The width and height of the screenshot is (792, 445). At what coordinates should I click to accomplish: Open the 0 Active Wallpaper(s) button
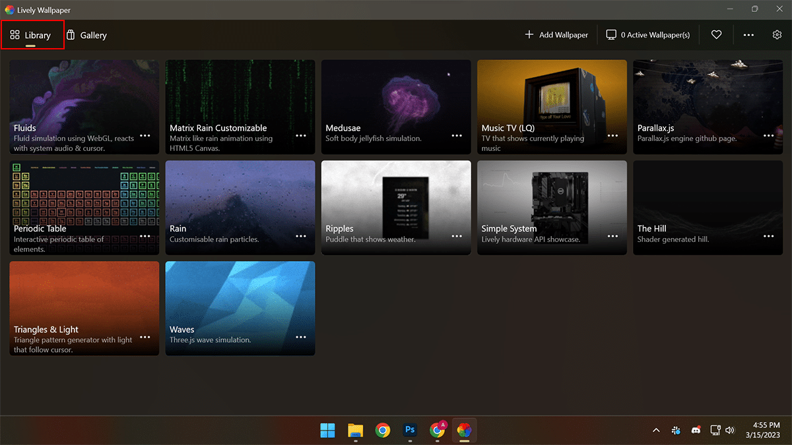(648, 35)
